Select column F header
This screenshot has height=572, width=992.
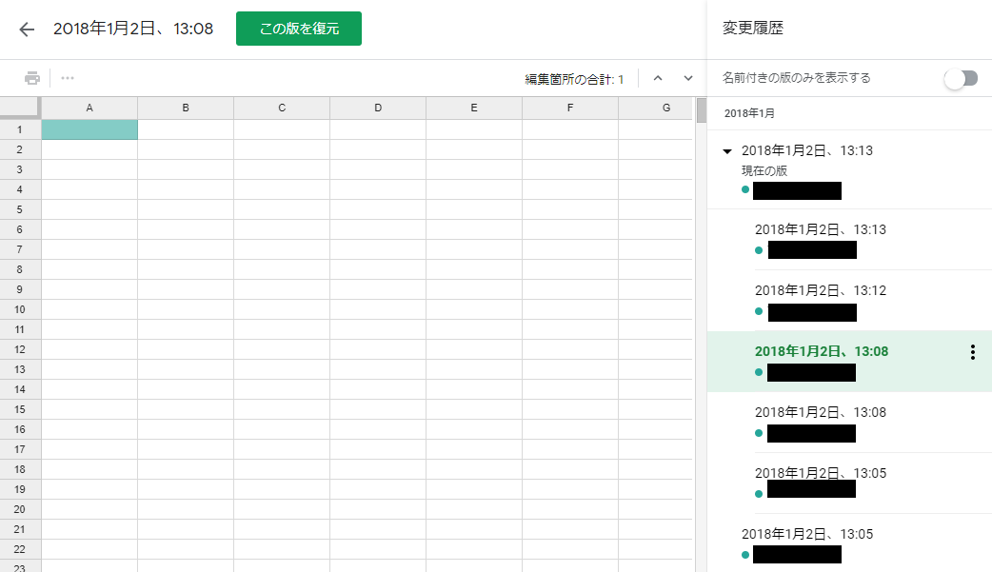pos(570,108)
